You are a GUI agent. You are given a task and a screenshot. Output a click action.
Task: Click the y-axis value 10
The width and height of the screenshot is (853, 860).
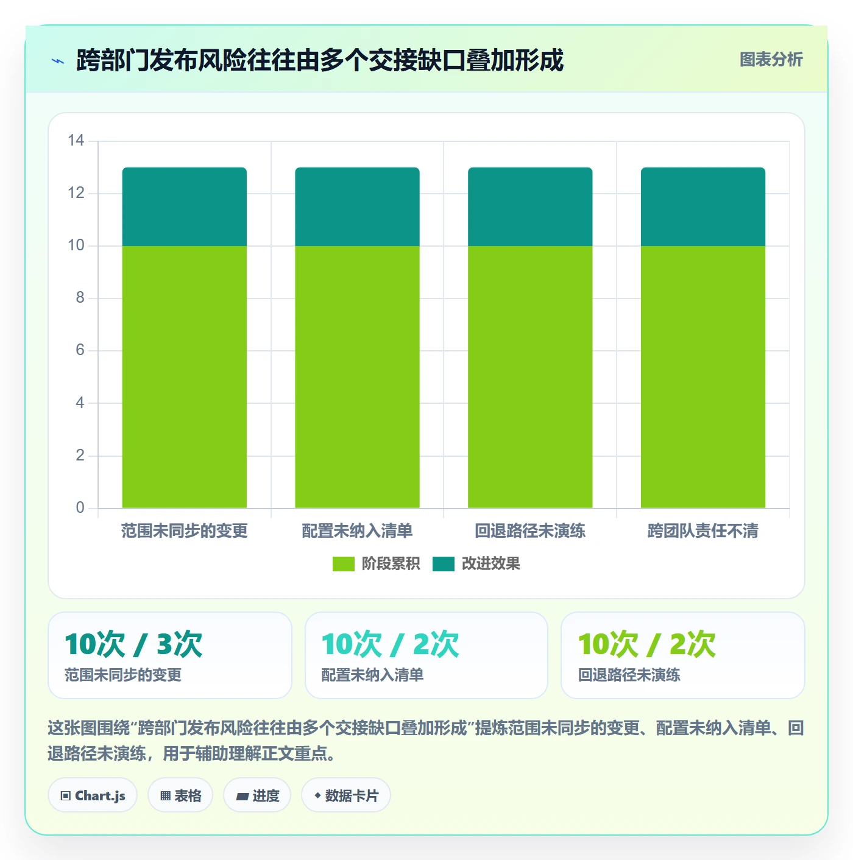coord(76,245)
